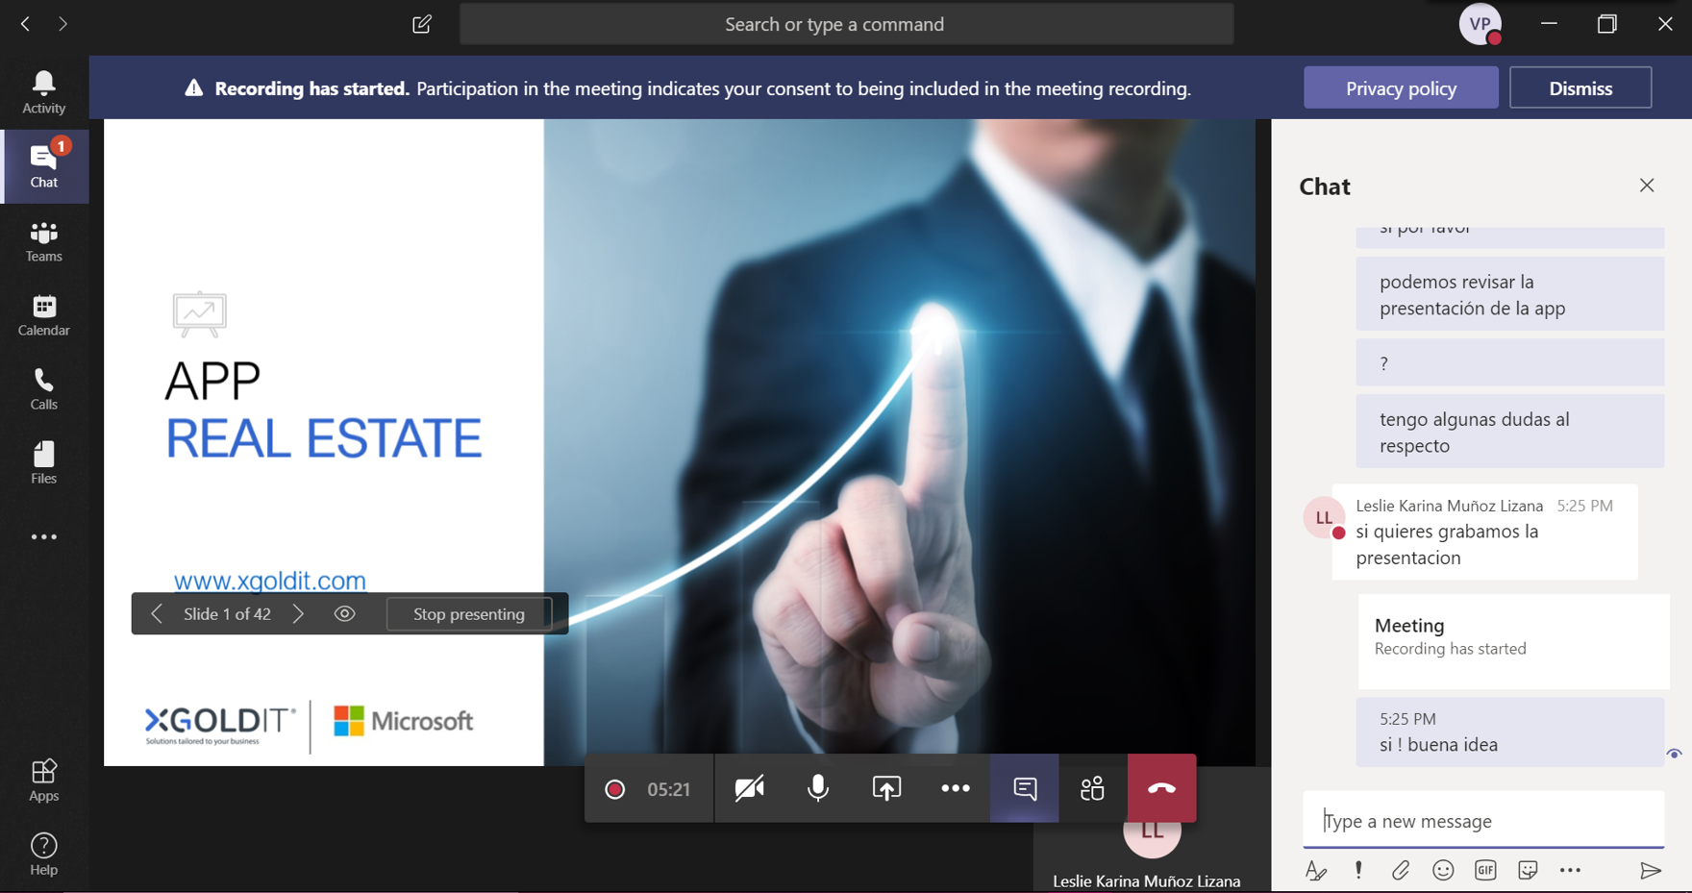Screen dimensions: 1692x893
Task: Click the red recording indicator
Action: pyautogui.click(x=615, y=789)
